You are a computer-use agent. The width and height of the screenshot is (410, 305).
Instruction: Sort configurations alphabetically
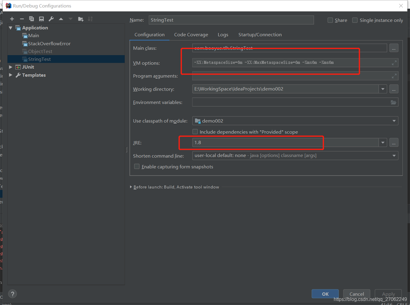90,19
